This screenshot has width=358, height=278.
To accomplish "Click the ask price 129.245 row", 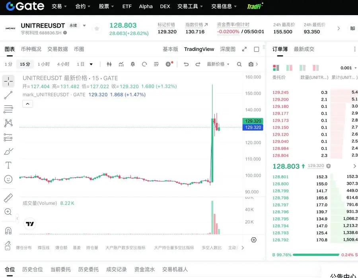I will [315, 92].
